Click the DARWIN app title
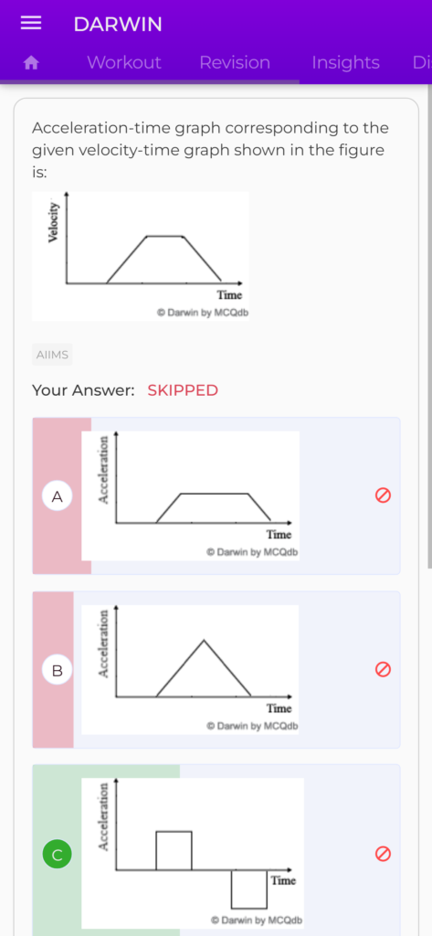 click(118, 24)
